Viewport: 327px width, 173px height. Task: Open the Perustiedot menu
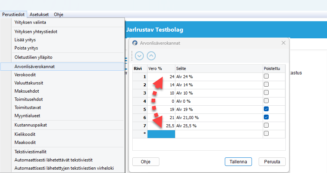click(13, 15)
